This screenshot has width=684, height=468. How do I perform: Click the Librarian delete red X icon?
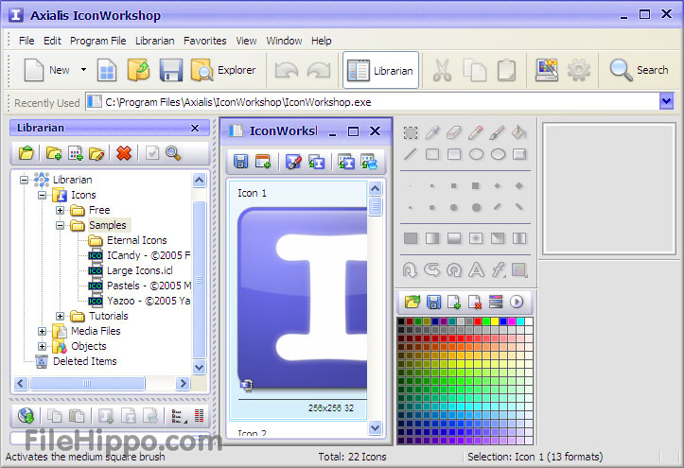tap(124, 153)
